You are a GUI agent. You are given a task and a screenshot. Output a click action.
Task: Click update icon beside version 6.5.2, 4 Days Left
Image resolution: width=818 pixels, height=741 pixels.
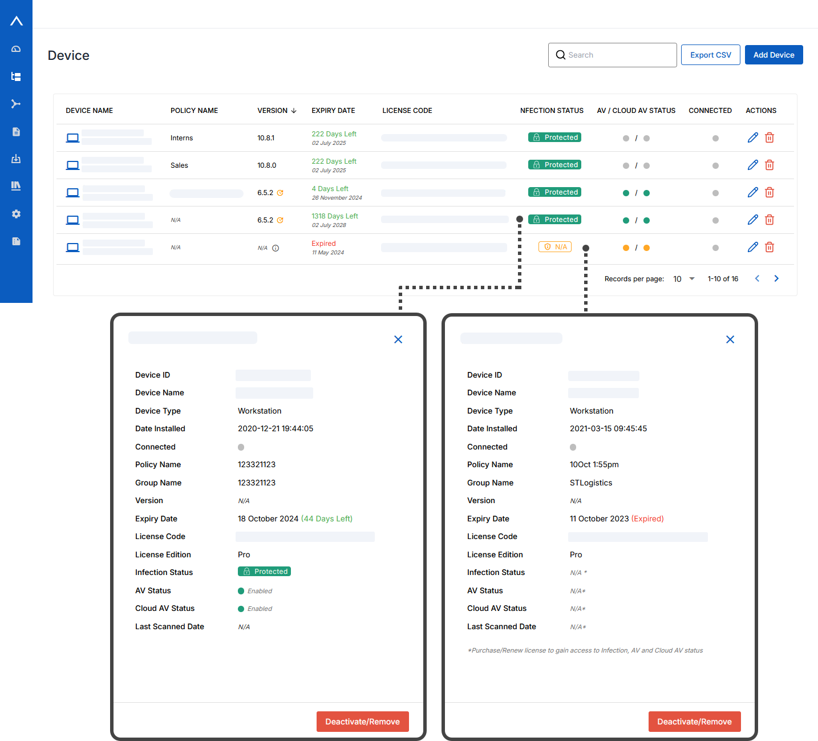pyautogui.click(x=280, y=193)
